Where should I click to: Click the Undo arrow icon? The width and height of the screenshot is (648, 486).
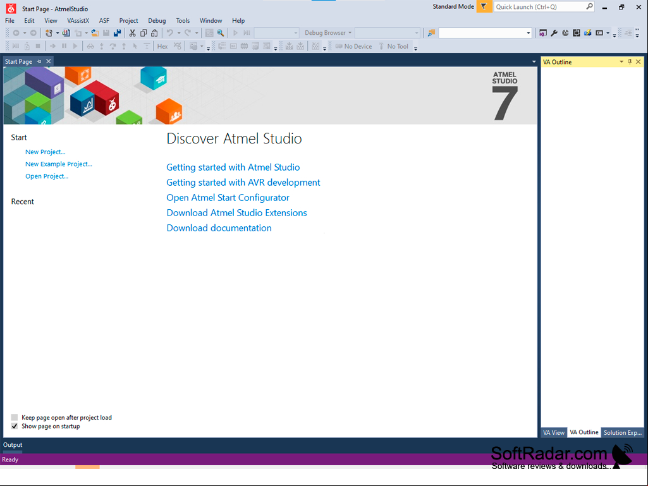click(170, 33)
